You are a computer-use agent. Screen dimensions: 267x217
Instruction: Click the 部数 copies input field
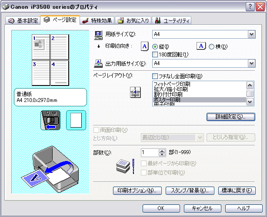coord(150,153)
